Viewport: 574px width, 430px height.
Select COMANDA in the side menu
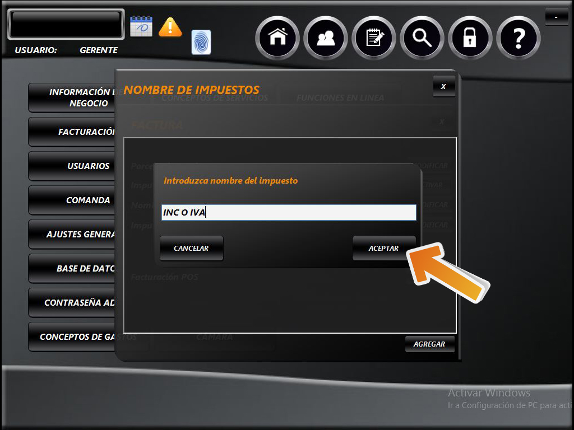pos(72,200)
